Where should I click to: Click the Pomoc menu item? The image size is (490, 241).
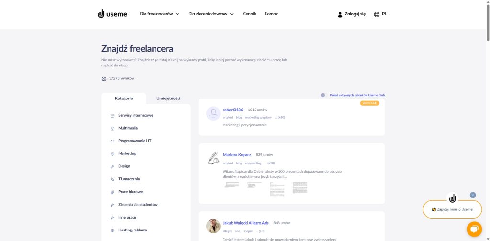tap(271, 14)
